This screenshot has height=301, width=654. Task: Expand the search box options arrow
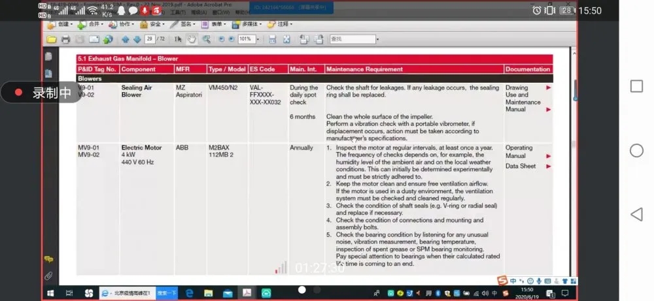point(377,40)
